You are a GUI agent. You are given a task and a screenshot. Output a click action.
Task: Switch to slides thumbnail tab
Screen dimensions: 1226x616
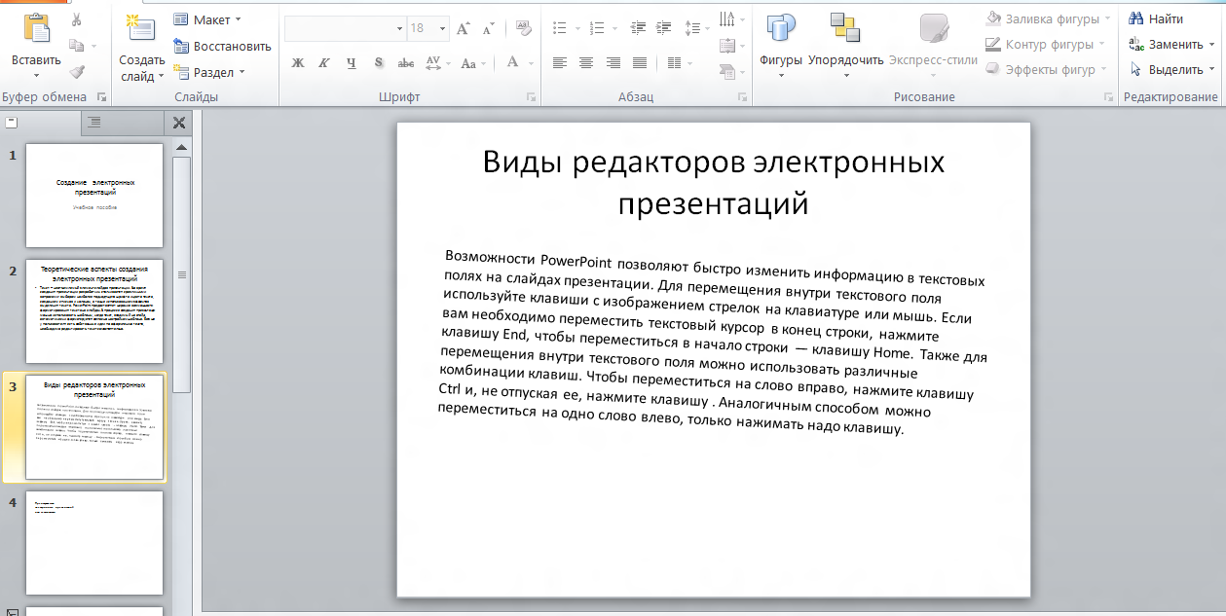[x=39, y=123]
